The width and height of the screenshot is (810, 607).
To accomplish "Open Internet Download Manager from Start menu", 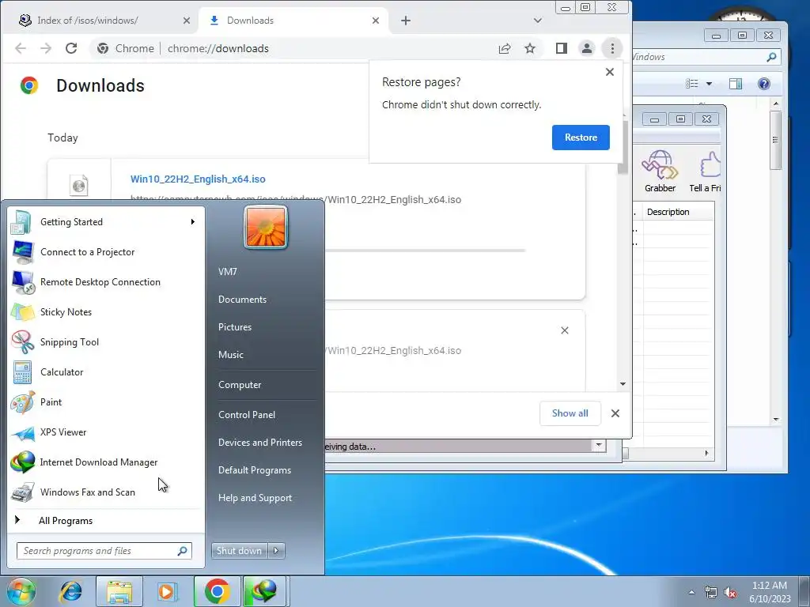I will pyautogui.click(x=105, y=462).
